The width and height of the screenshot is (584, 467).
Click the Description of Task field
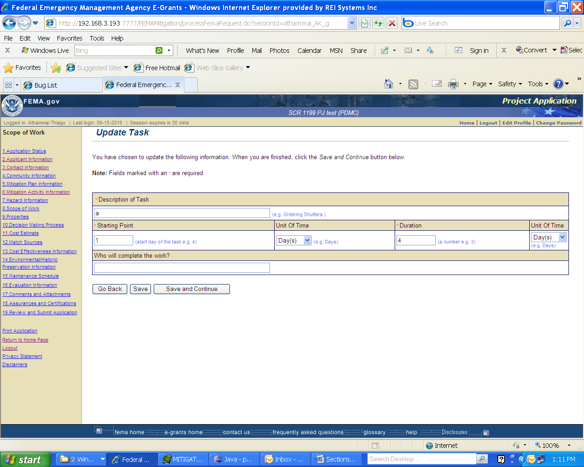coord(182,213)
